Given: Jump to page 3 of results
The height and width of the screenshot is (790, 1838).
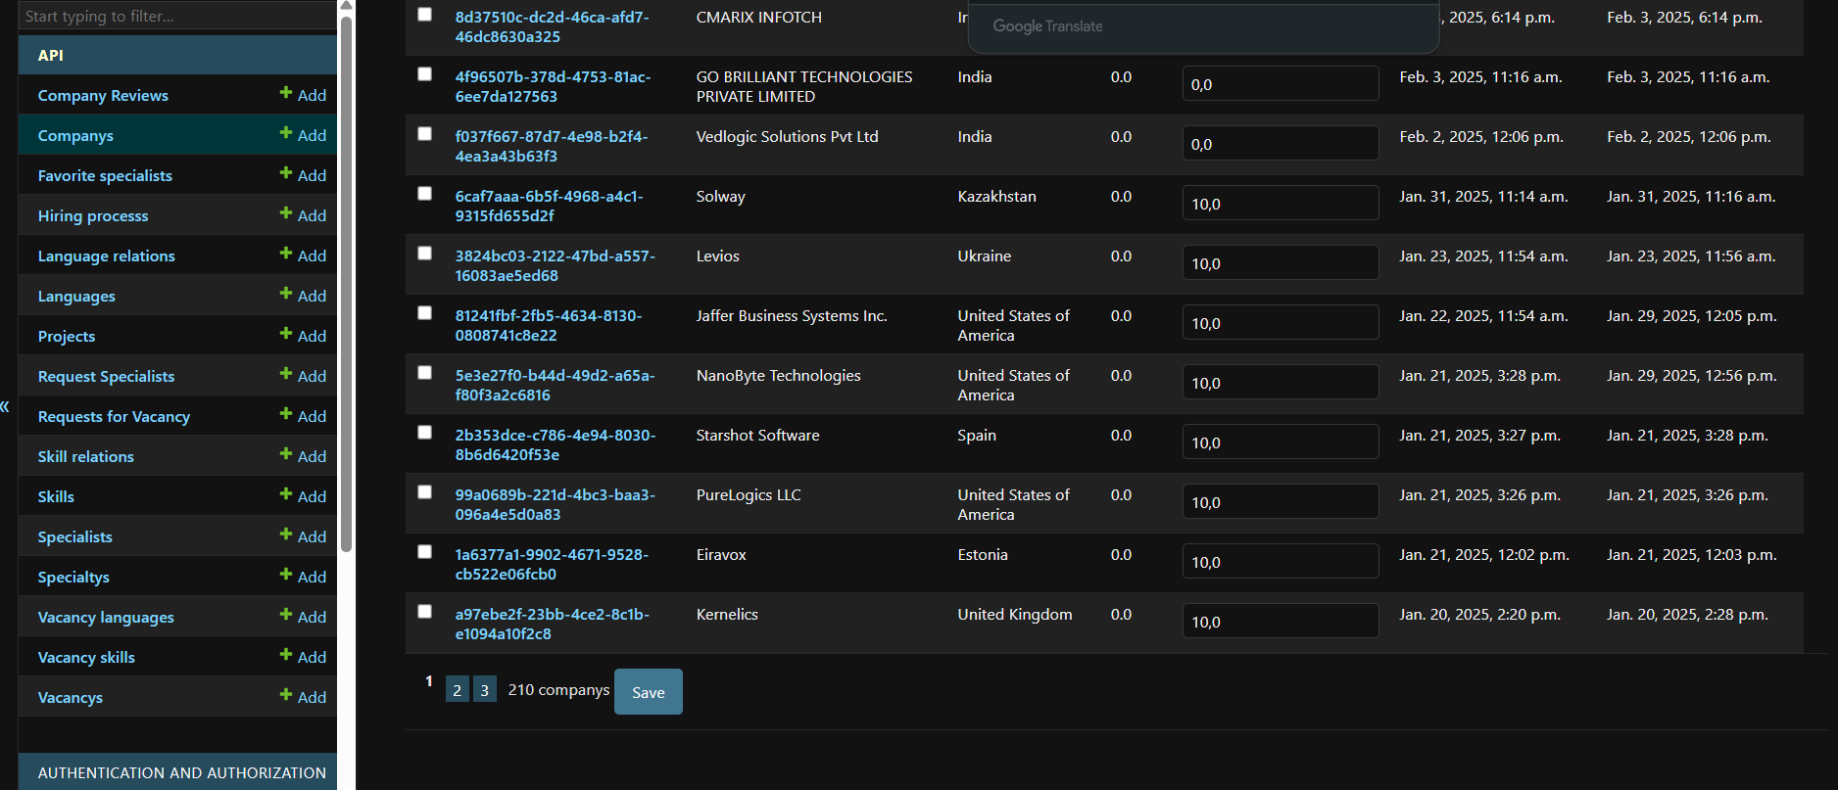Looking at the screenshot, I should tap(484, 690).
